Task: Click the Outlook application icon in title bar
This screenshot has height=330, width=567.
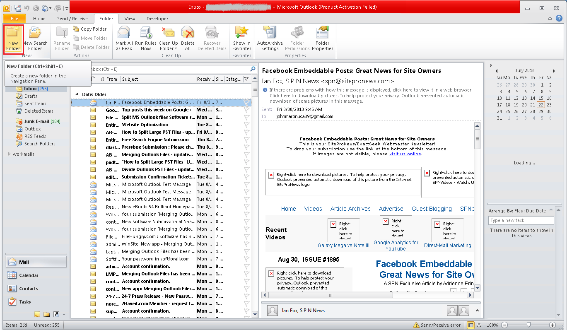Action: (7, 8)
